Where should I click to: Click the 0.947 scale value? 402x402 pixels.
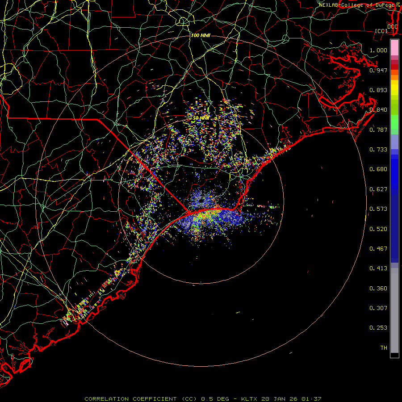[378, 70]
